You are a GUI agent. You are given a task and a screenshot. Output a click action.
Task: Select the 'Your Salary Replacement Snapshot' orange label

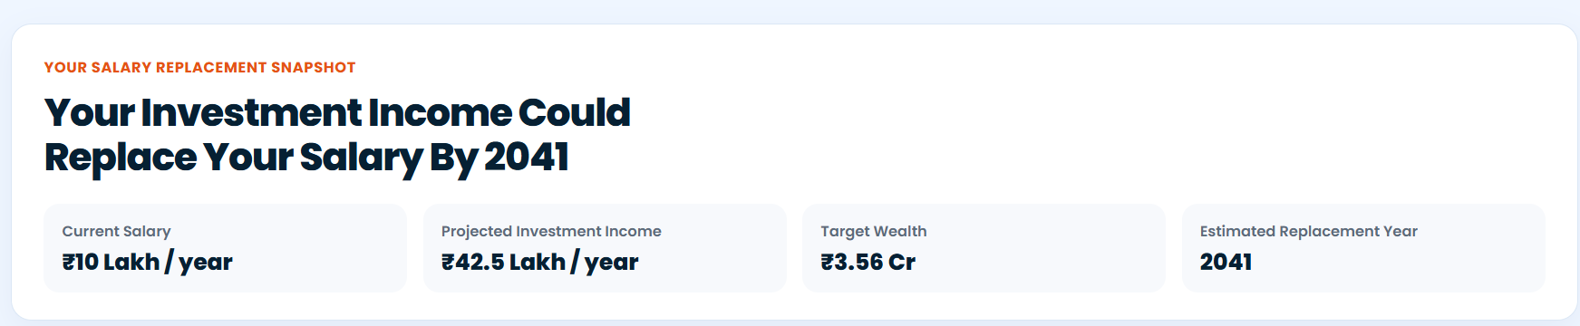pyautogui.click(x=199, y=68)
